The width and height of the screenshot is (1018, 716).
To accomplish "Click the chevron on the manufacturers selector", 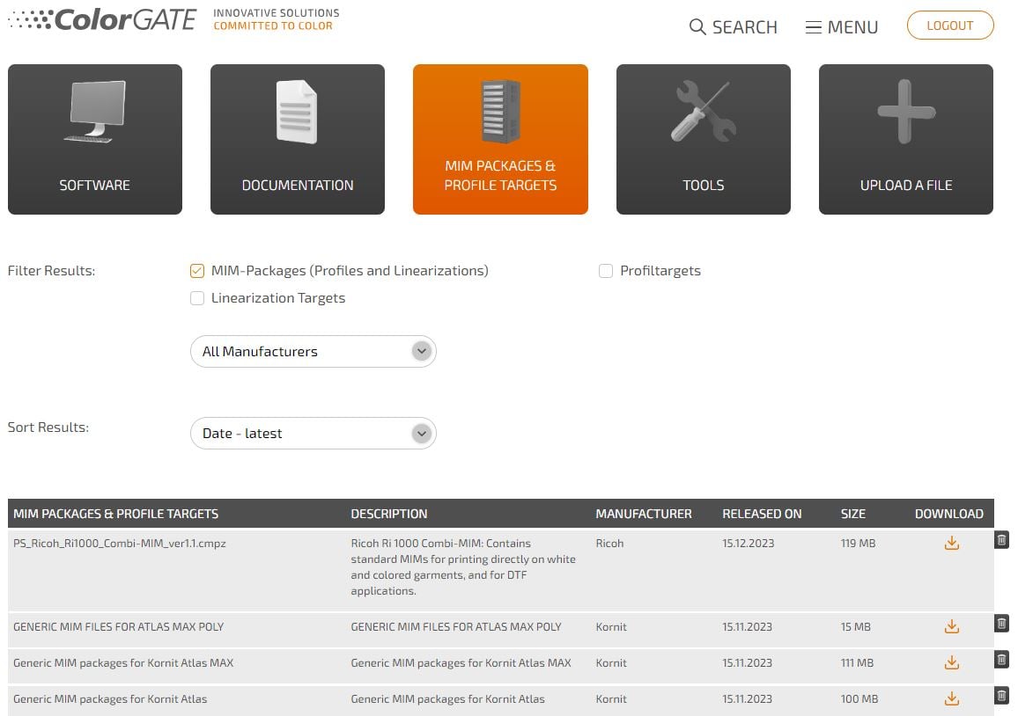I will 421,351.
